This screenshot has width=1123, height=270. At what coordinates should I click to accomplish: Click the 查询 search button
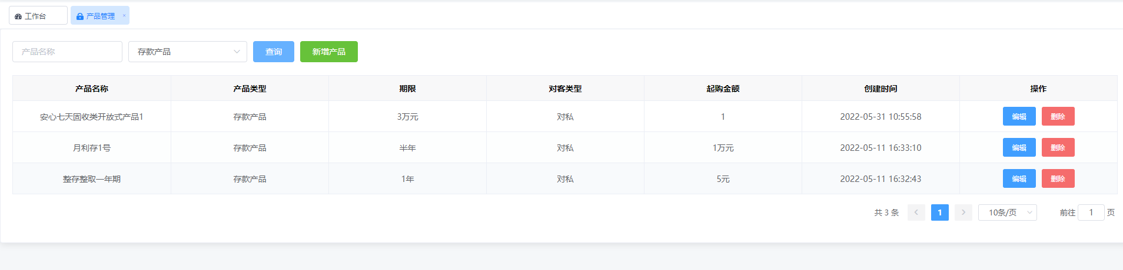tap(274, 52)
